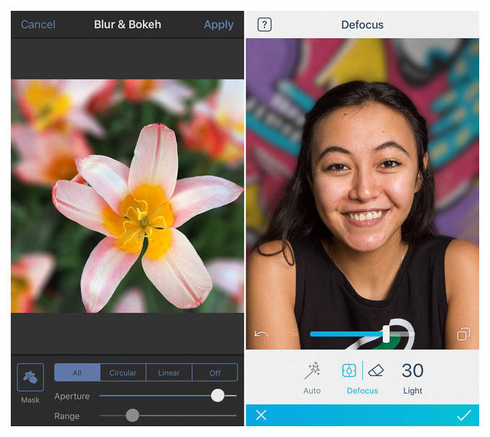Viewport: 490px width, 437px height.
Task: Discard edits with the X icon
Action: tap(261, 415)
